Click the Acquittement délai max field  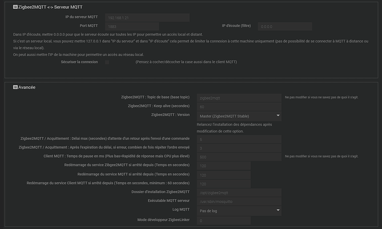pyautogui.click(x=239, y=139)
